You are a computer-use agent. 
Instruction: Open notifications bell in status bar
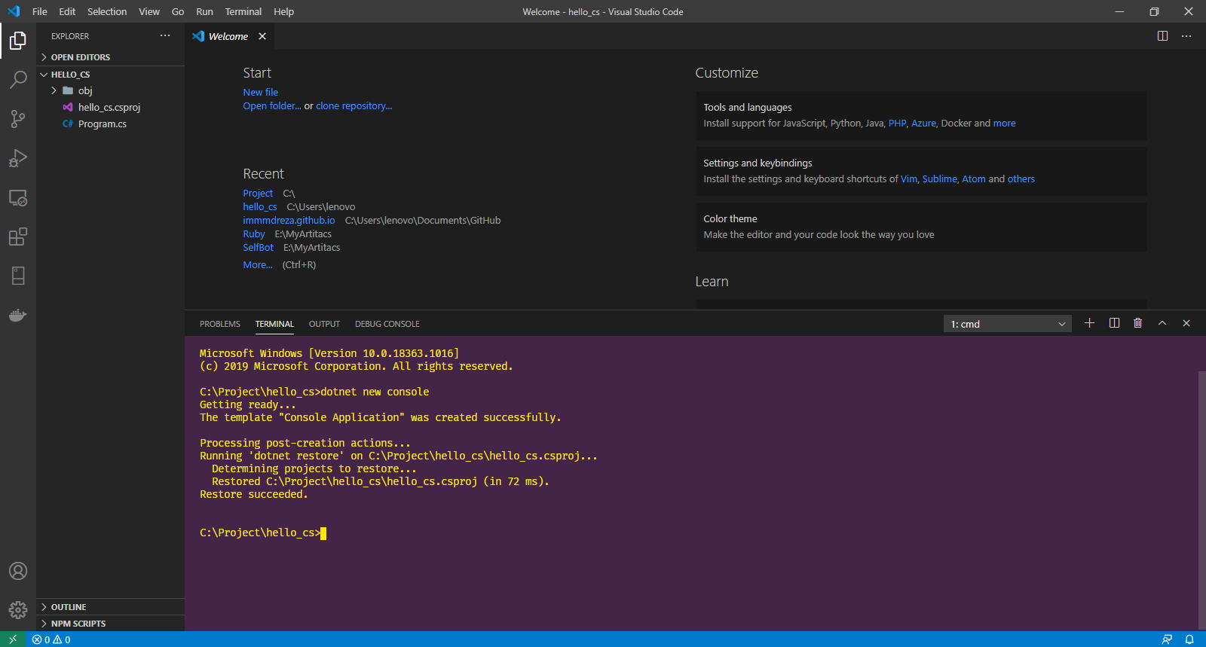(x=1189, y=639)
